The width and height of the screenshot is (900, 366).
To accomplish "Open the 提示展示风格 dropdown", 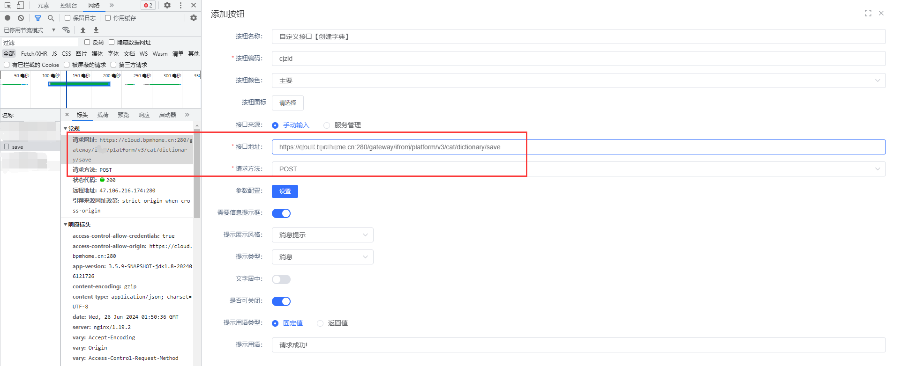I will (x=322, y=235).
